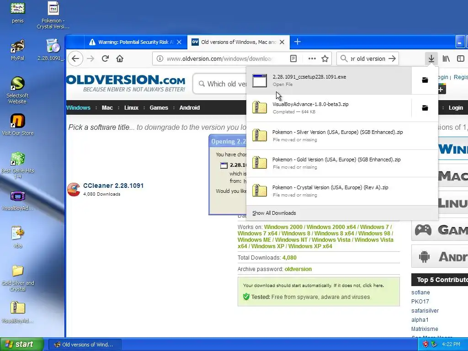This screenshot has width=468, height=351.
Task: Click the Windows XP x64 compatibility link
Action: (x=310, y=246)
